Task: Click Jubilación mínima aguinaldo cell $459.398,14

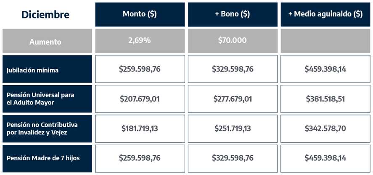Action: (325, 69)
